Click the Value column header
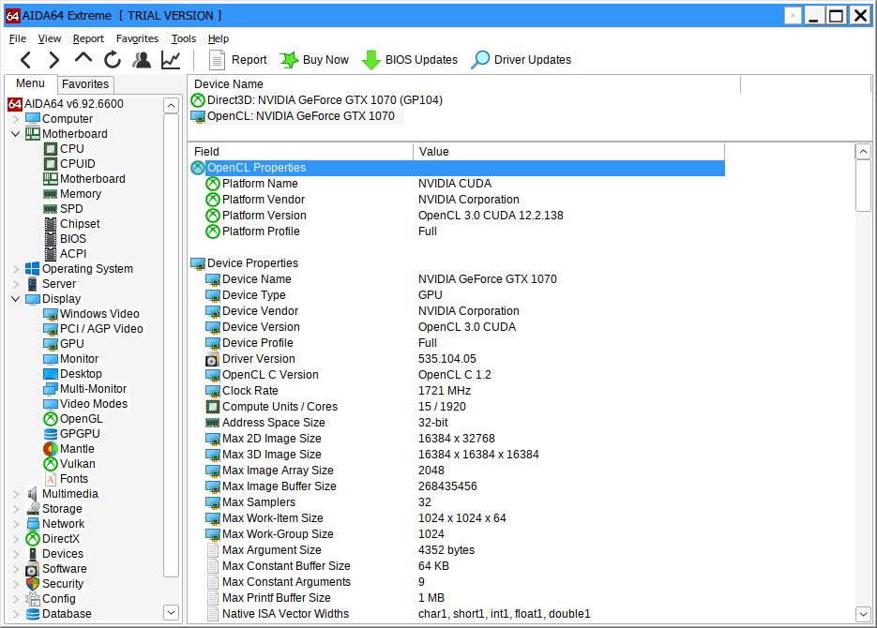Image resolution: width=877 pixels, height=628 pixels. [568, 152]
